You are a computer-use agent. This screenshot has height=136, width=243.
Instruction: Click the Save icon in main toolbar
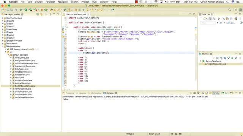8,10
